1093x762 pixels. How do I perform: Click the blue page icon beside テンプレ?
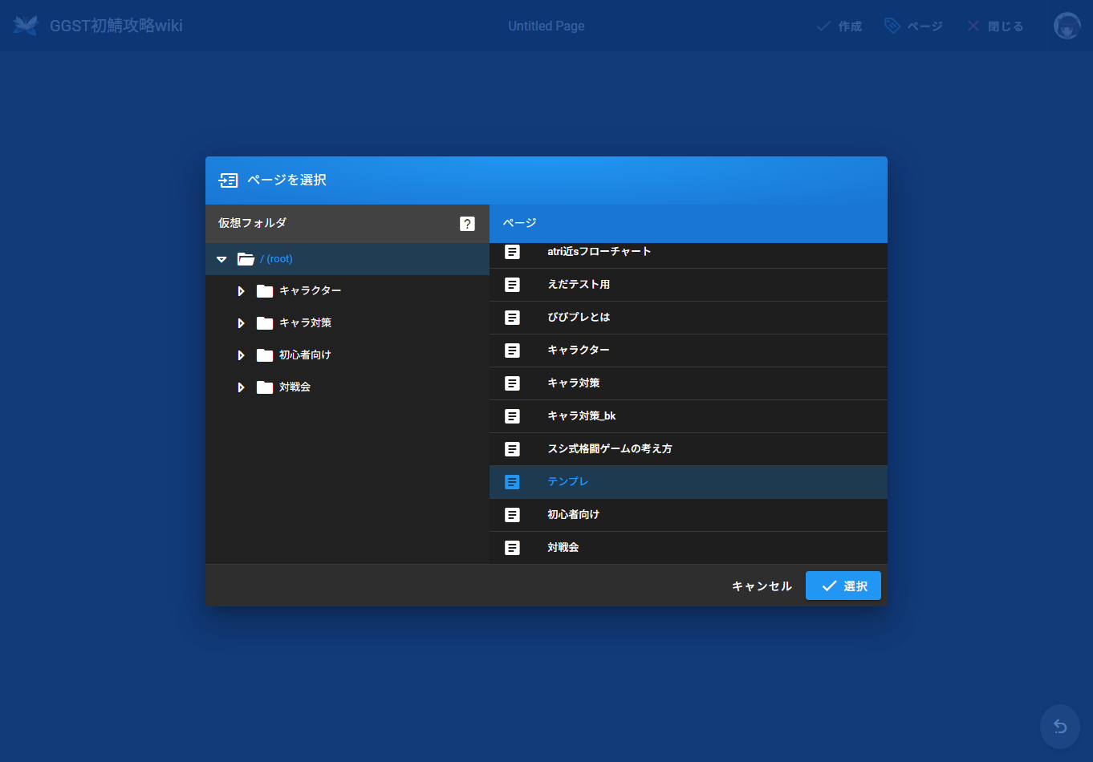[512, 482]
